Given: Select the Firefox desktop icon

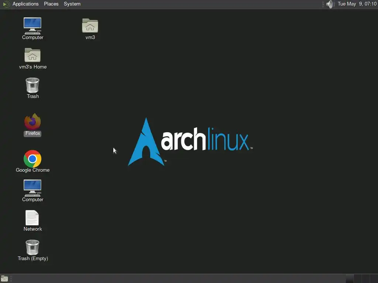Looking at the screenshot, I should 32,122.
